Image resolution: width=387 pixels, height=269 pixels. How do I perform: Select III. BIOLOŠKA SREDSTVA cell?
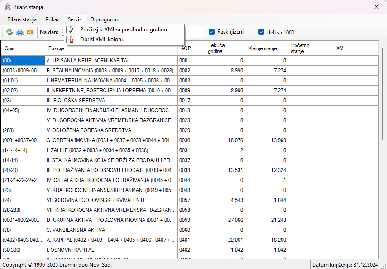(111, 101)
